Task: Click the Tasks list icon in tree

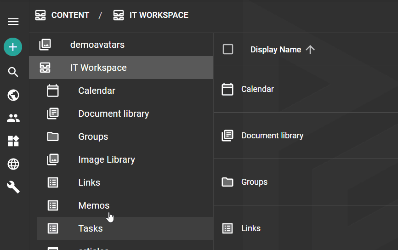Action: pos(53,228)
